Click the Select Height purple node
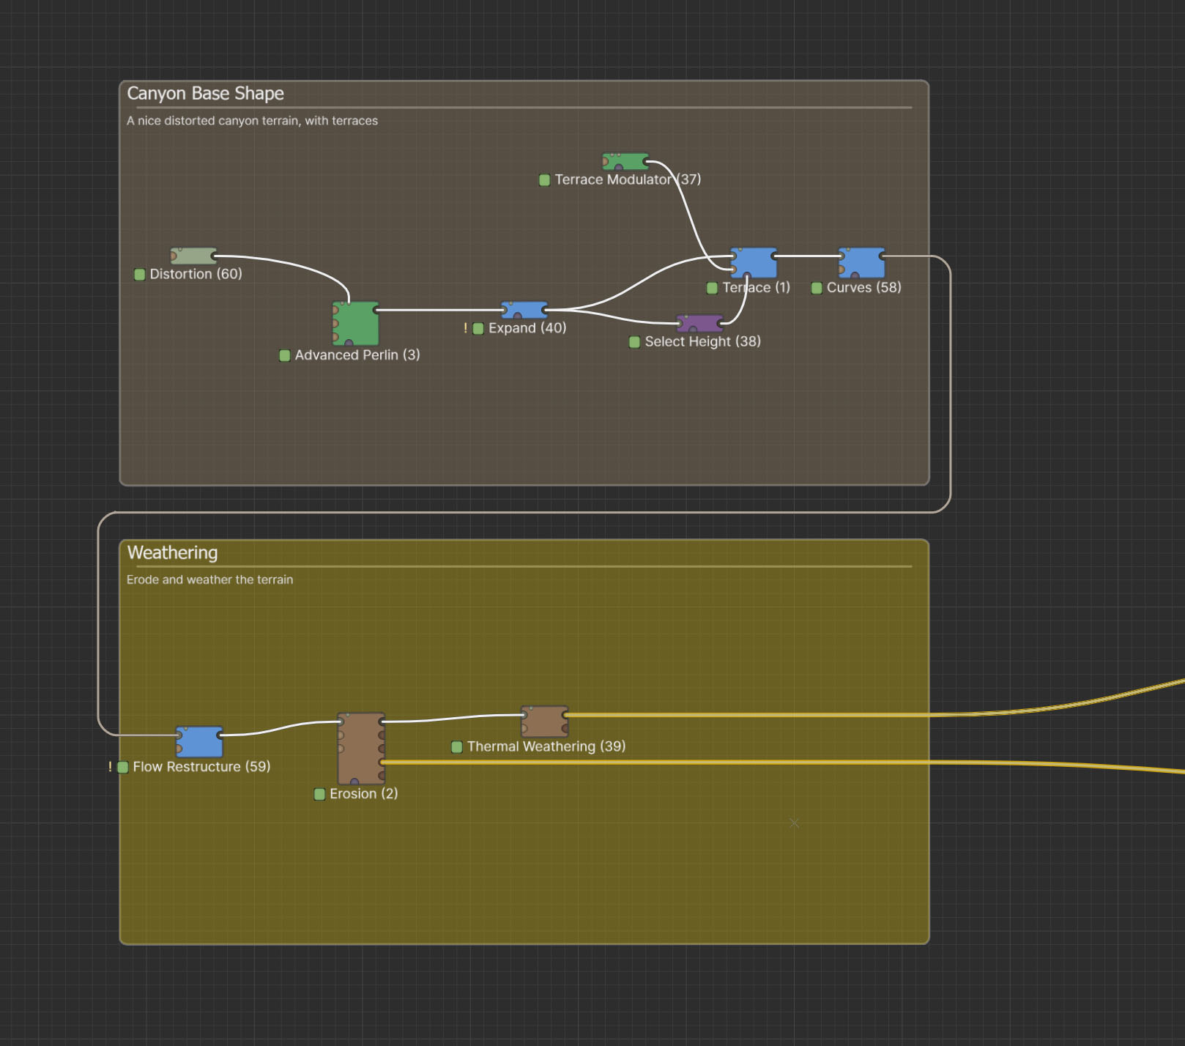 coord(700,324)
